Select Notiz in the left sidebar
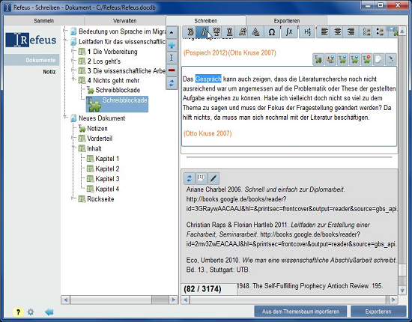Viewport: 412px width, 322px height. tap(49, 72)
